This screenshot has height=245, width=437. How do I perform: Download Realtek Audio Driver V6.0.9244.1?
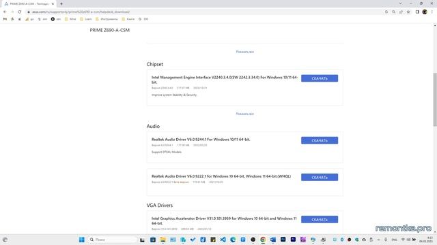(x=320, y=141)
